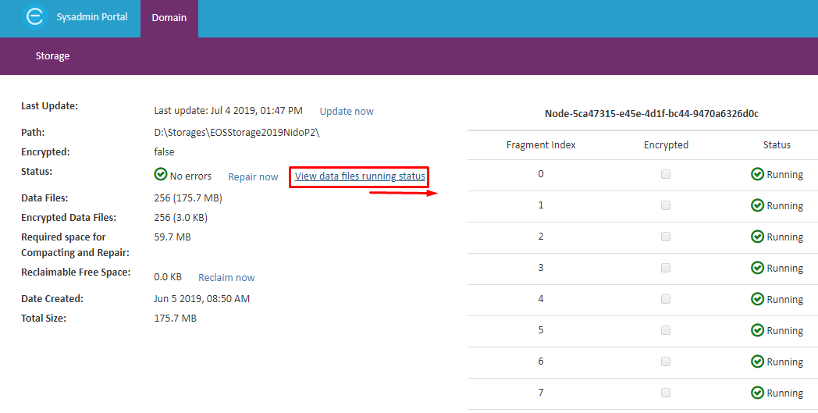Toggle the Encrypted checkbox for fragment 5
Screen dimensions: 818x413
pyautogui.click(x=666, y=330)
